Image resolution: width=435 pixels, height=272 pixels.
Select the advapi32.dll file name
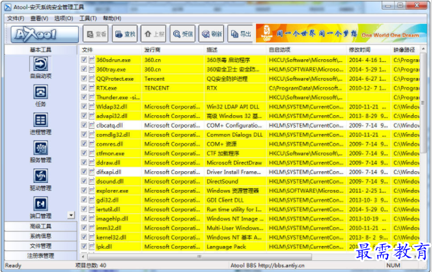click(111, 116)
